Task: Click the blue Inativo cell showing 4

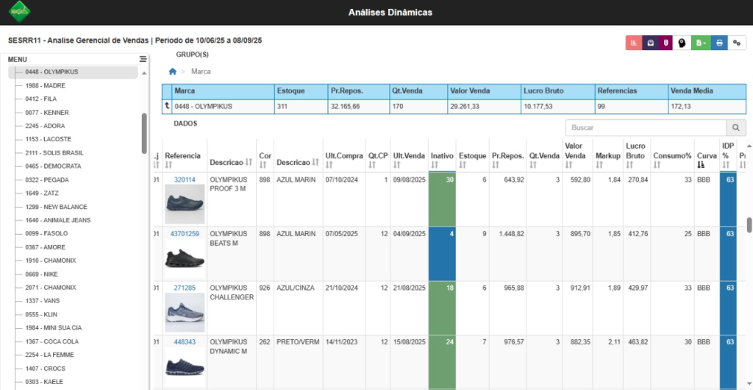Action: (x=442, y=254)
